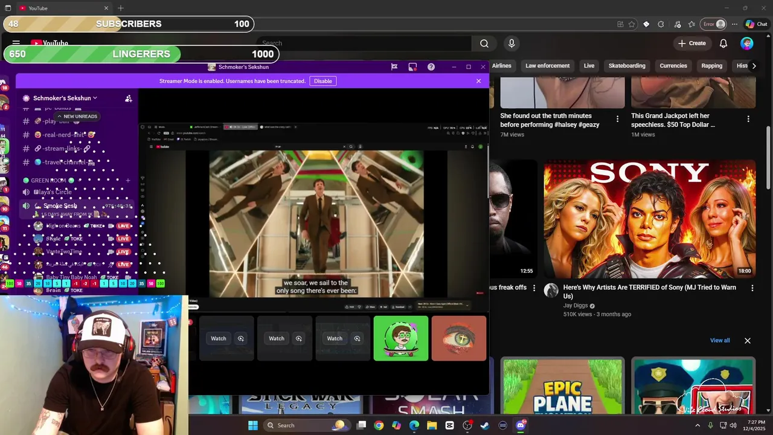This screenshot has width=773, height=435.
Task: Open options for Sony video three dots
Action: click(752, 288)
